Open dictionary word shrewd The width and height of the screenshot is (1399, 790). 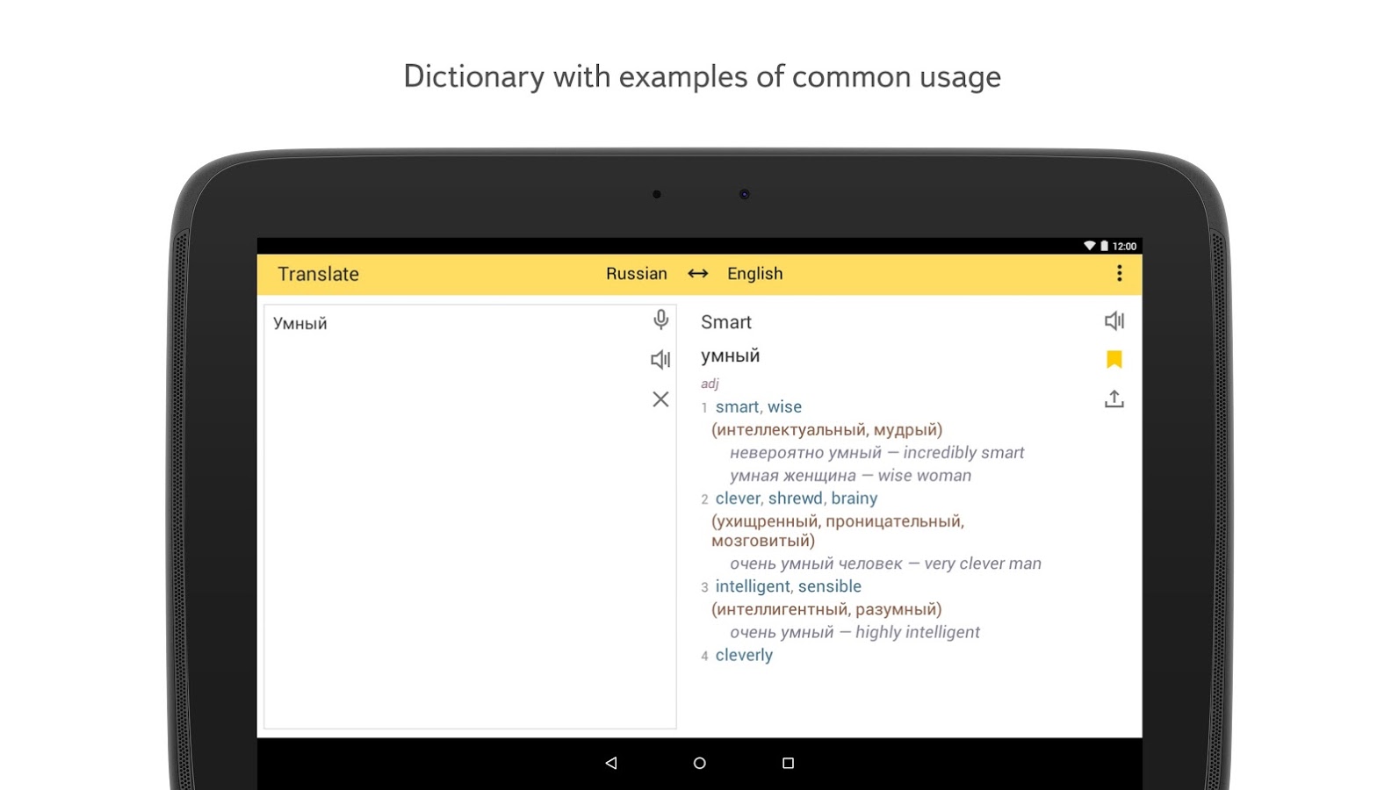796,499
